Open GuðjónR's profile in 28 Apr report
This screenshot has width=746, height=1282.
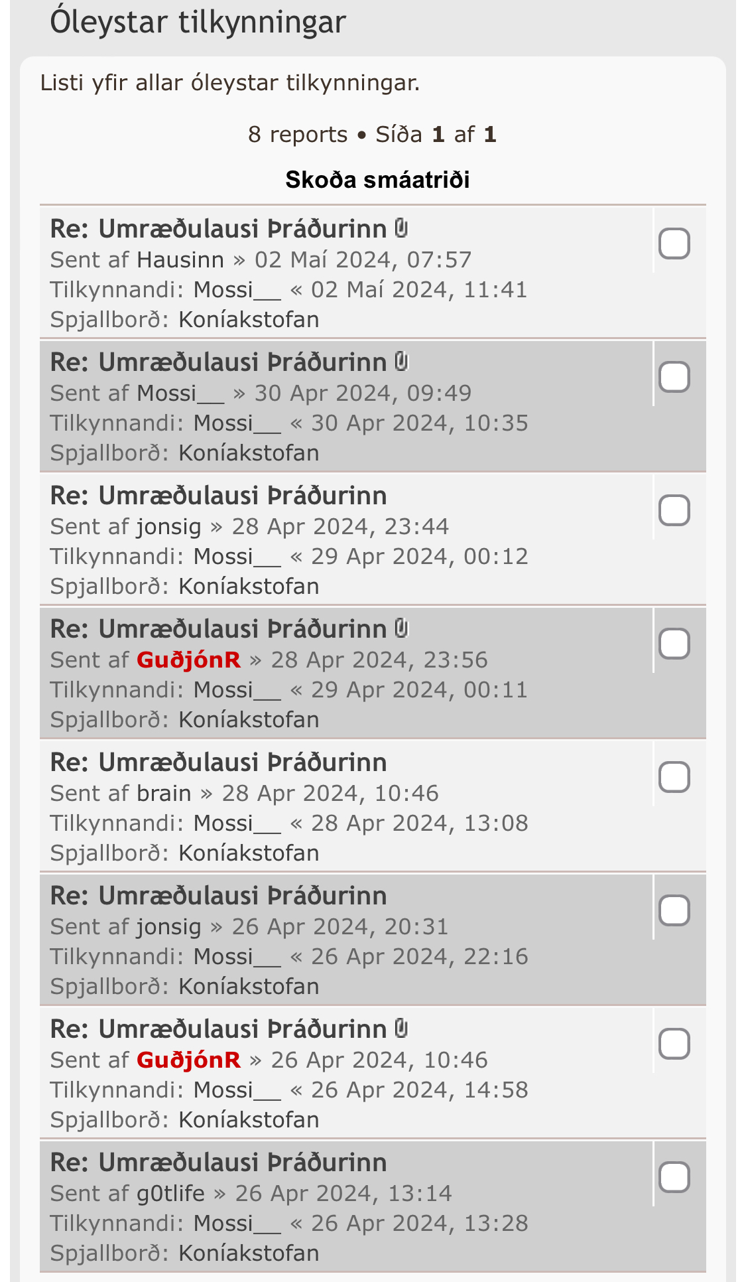point(188,660)
